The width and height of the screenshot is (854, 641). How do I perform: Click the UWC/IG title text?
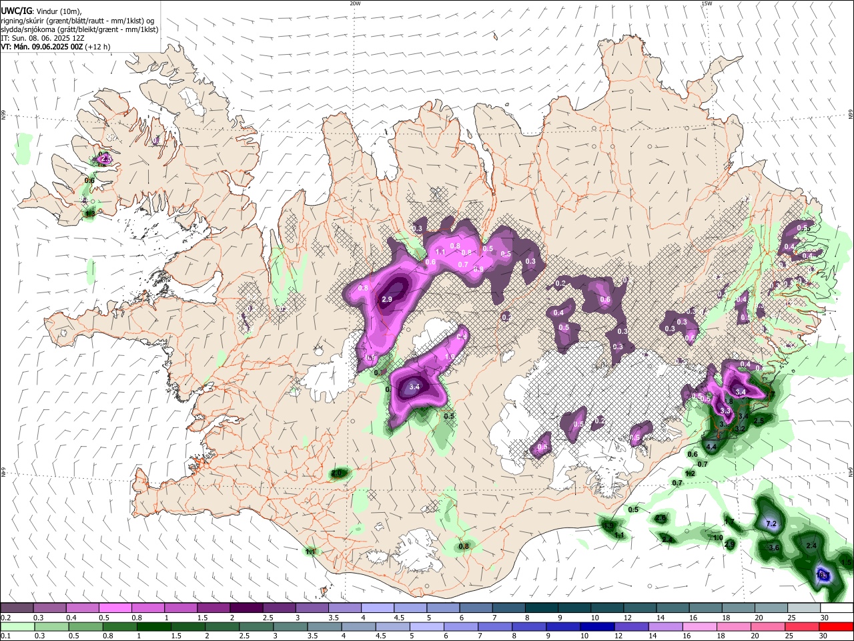15,11
